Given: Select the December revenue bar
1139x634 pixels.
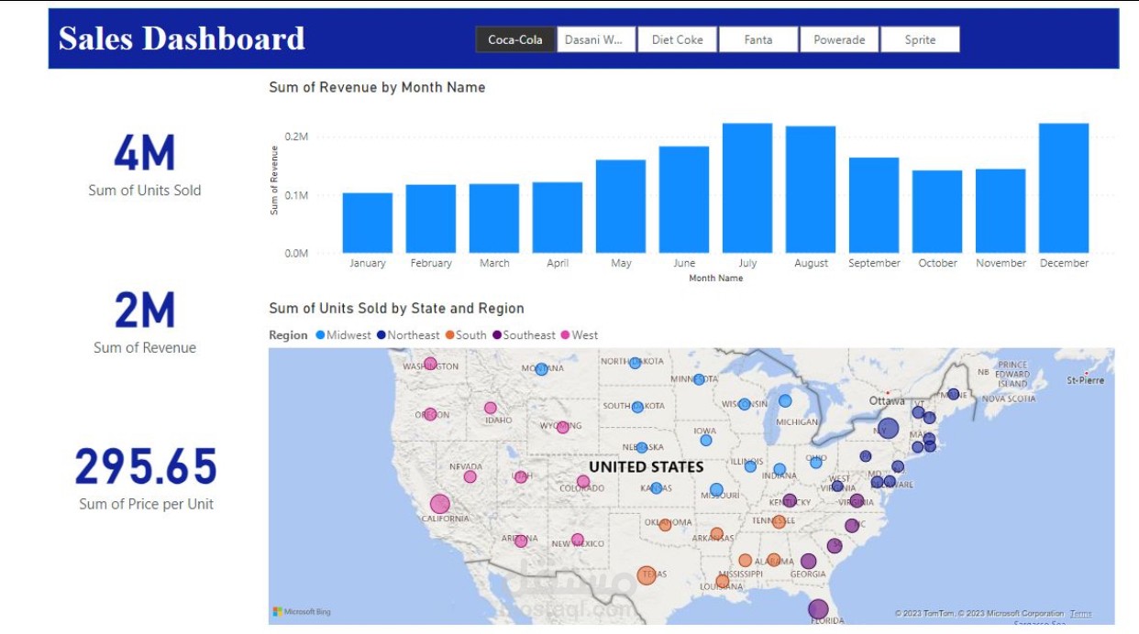Looking at the screenshot, I should 1064,188.
